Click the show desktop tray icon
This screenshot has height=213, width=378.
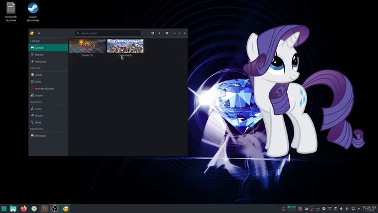pos(283,209)
